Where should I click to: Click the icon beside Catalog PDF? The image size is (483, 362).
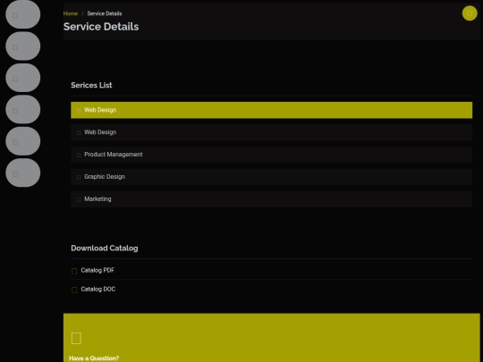(x=74, y=271)
